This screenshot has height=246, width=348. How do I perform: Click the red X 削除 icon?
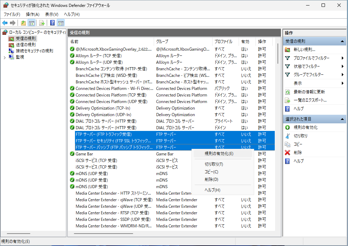coord(287,153)
